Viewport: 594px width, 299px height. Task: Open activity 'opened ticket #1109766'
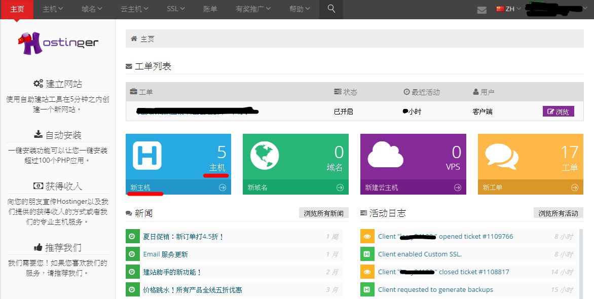point(445,237)
